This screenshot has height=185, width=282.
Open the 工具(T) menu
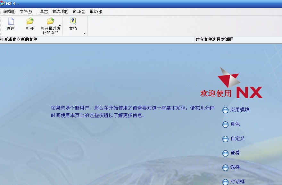[42, 12]
